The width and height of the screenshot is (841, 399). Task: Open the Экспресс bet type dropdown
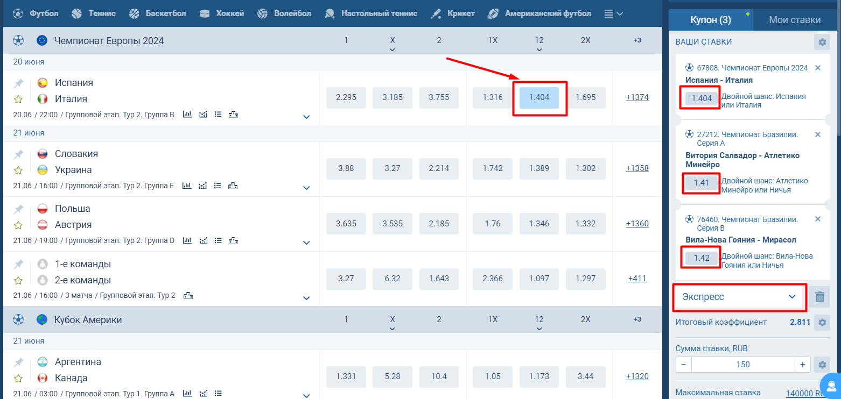click(739, 297)
